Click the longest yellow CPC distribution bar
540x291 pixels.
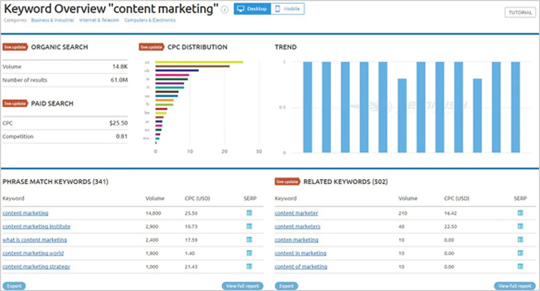point(199,62)
